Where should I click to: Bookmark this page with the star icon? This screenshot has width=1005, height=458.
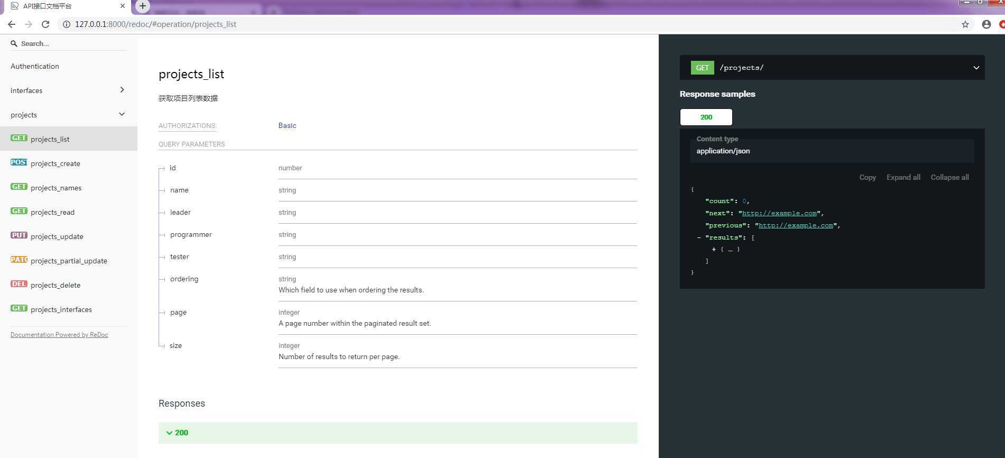pyautogui.click(x=965, y=24)
